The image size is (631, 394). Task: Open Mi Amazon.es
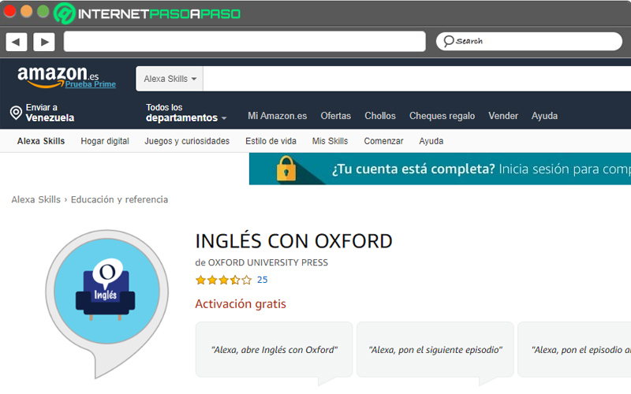278,116
